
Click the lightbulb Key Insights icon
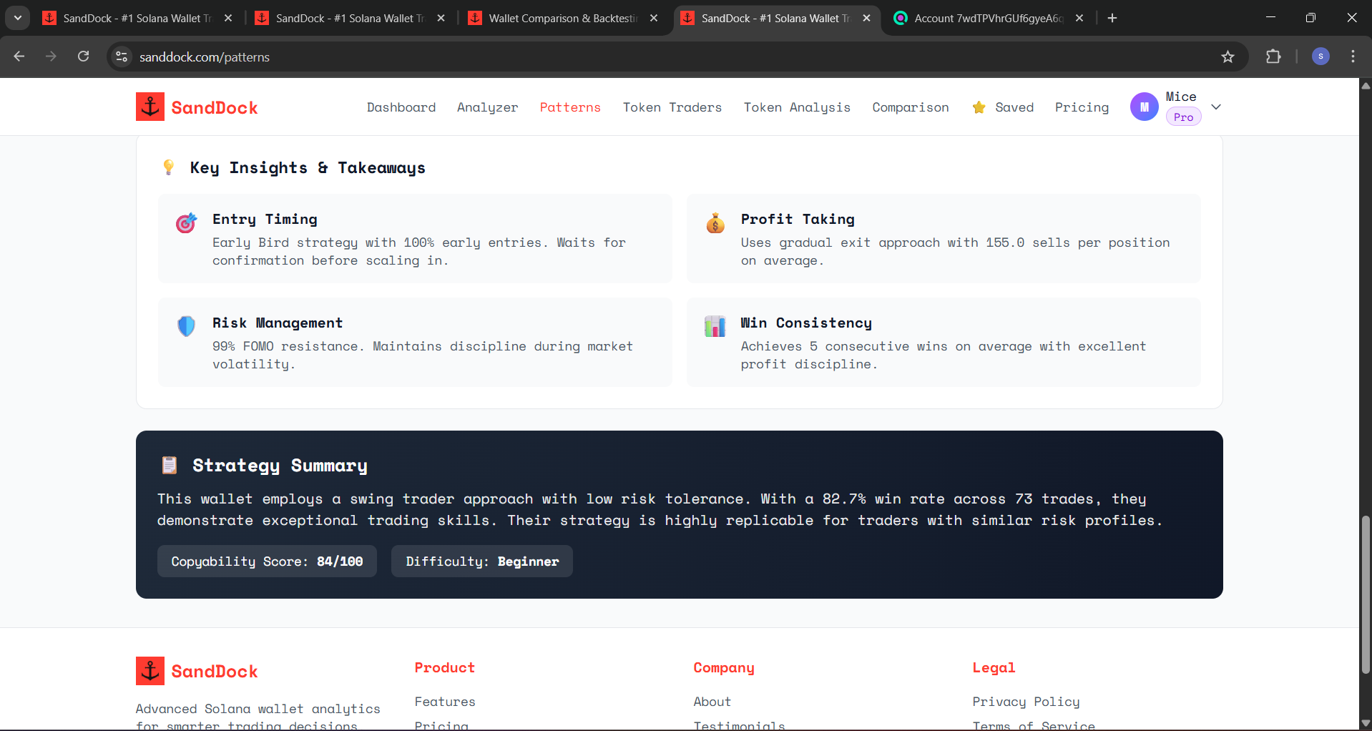[169, 167]
